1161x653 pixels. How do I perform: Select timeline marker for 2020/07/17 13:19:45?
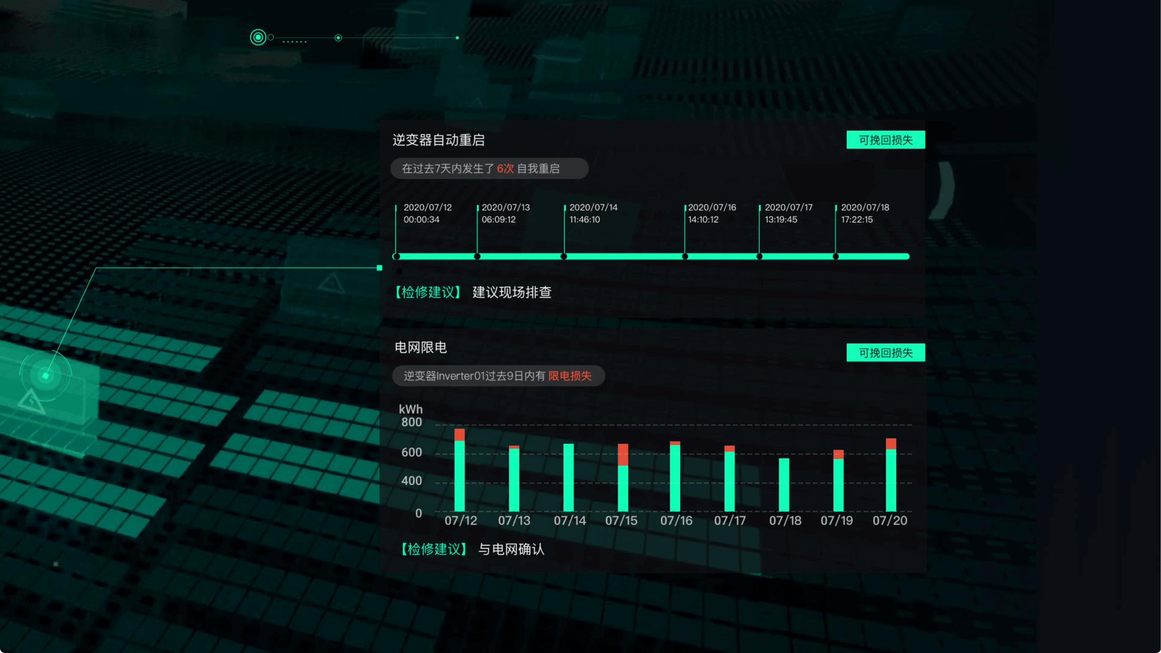pyautogui.click(x=760, y=256)
